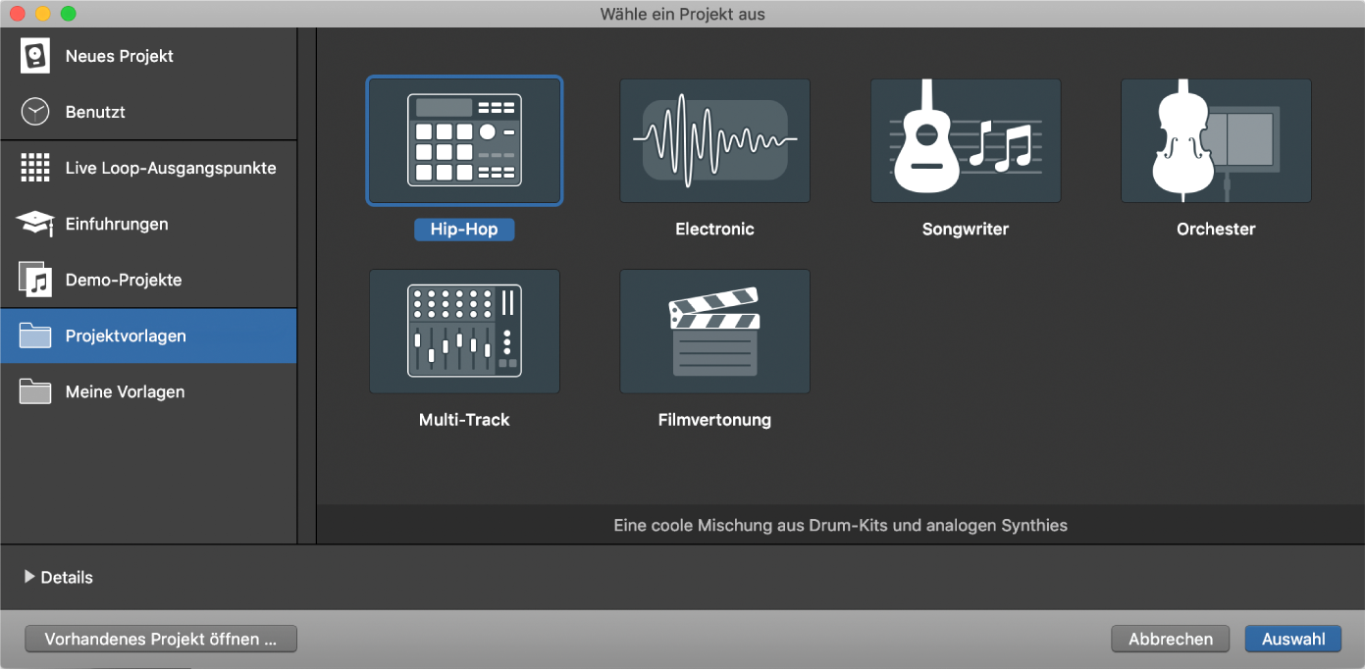The image size is (1365, 671).
Task: Click the Filmvertonung template label
Action: coord(714,420)
